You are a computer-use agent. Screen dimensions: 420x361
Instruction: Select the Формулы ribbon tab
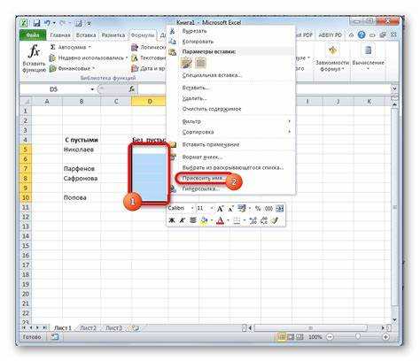tap(143, 35)
